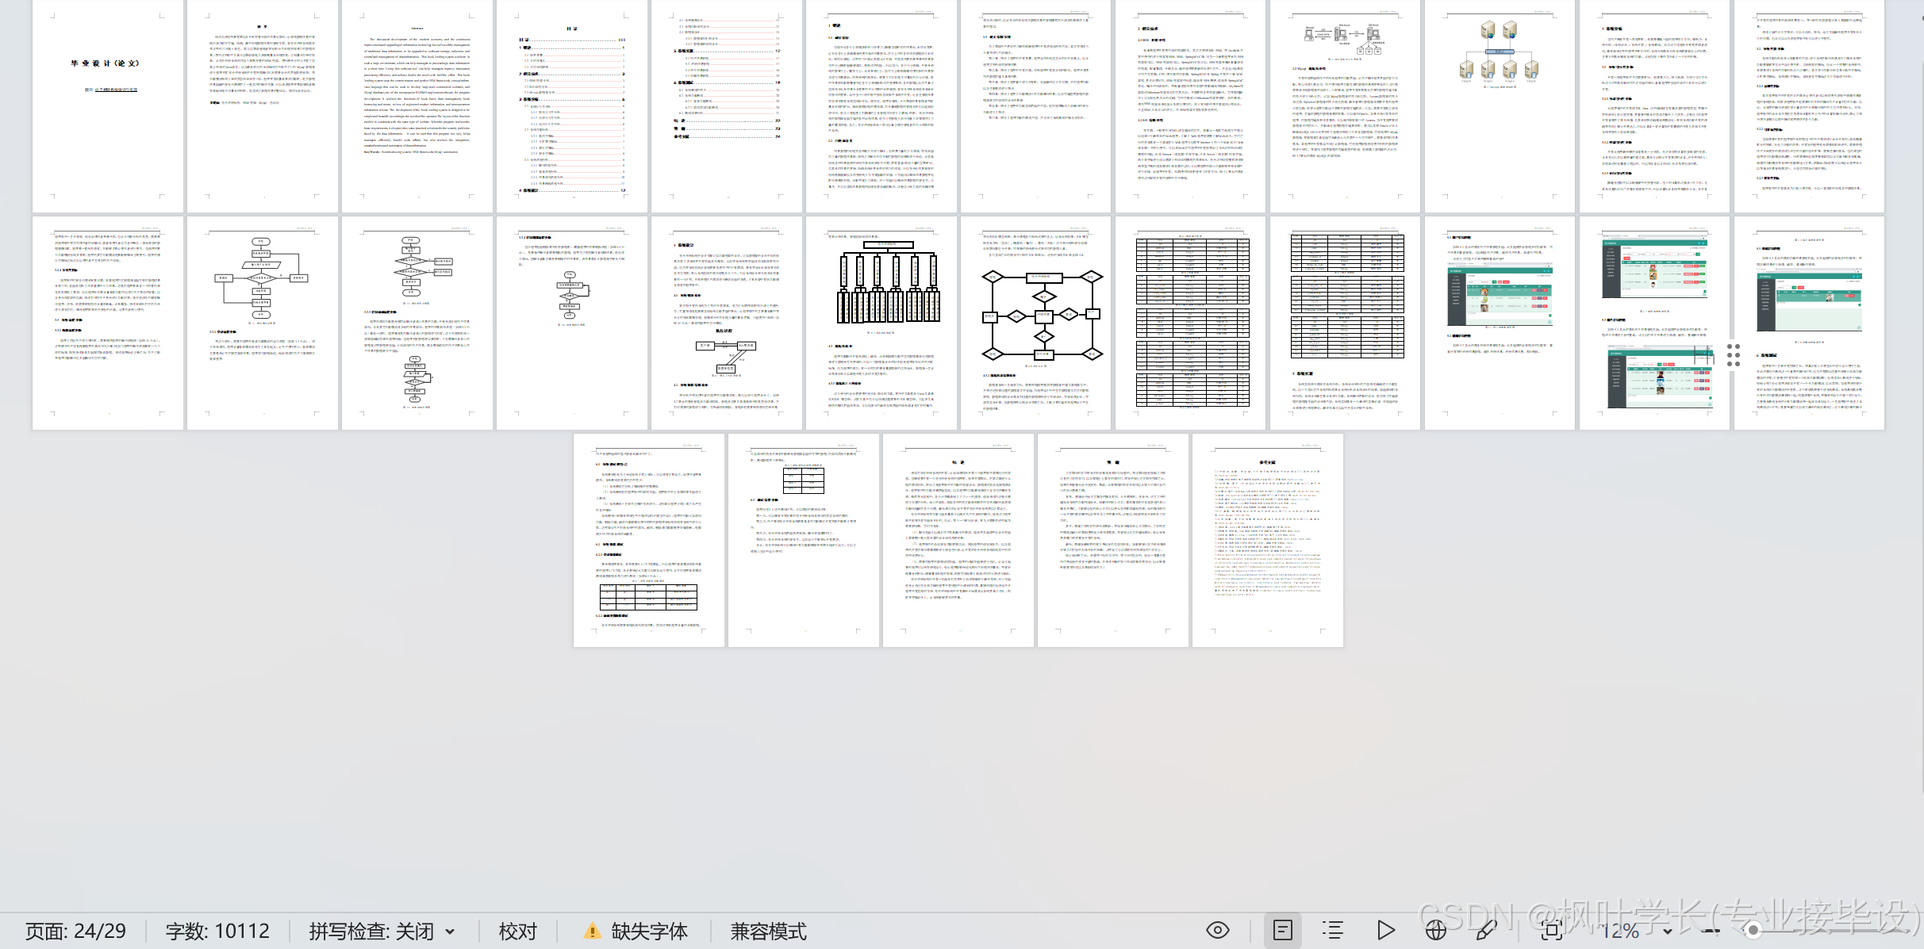Select page with two stacked flowcharts
Screen dimensions: 1924x949
click(417, 323)
